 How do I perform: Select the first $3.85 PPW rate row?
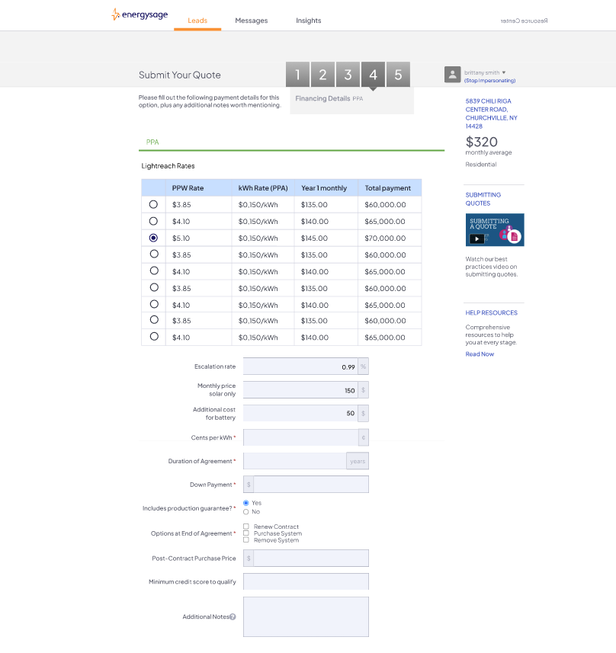pyautogui.click(x=153, y=204)
